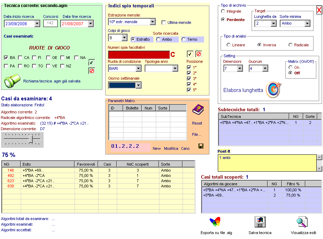Image resolution: width=323 pixels, height=239 pixels.
Task: Click the File... link
Action: coord(197,134)
